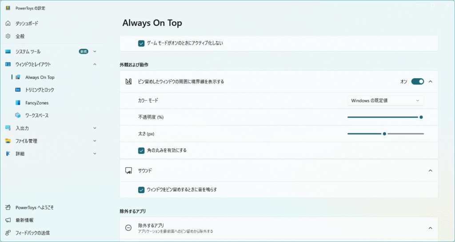455x242 pixels.
Task: Click the FancyZones icon in sidebar
Action: click(18, 103)
